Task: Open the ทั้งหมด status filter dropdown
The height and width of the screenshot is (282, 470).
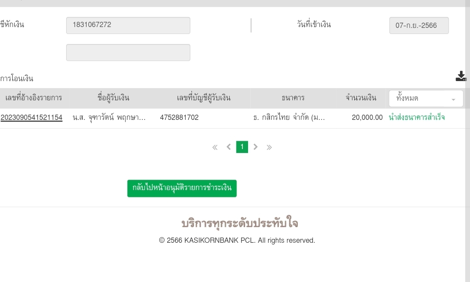Action: coord(426,99)
